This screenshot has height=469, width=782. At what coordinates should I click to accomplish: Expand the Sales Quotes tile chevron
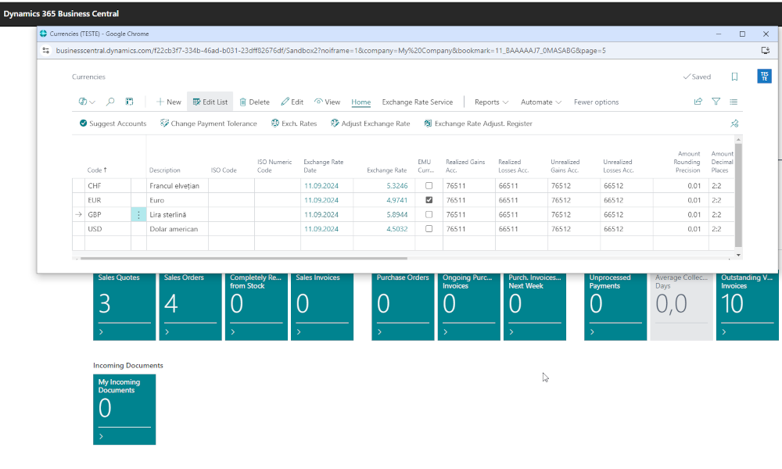(101, 332)
